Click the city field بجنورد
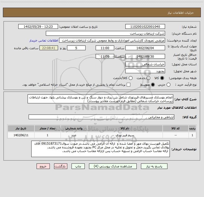Image resolution: width=204 pixels, height=197 pixels. (x=145, y=71)
